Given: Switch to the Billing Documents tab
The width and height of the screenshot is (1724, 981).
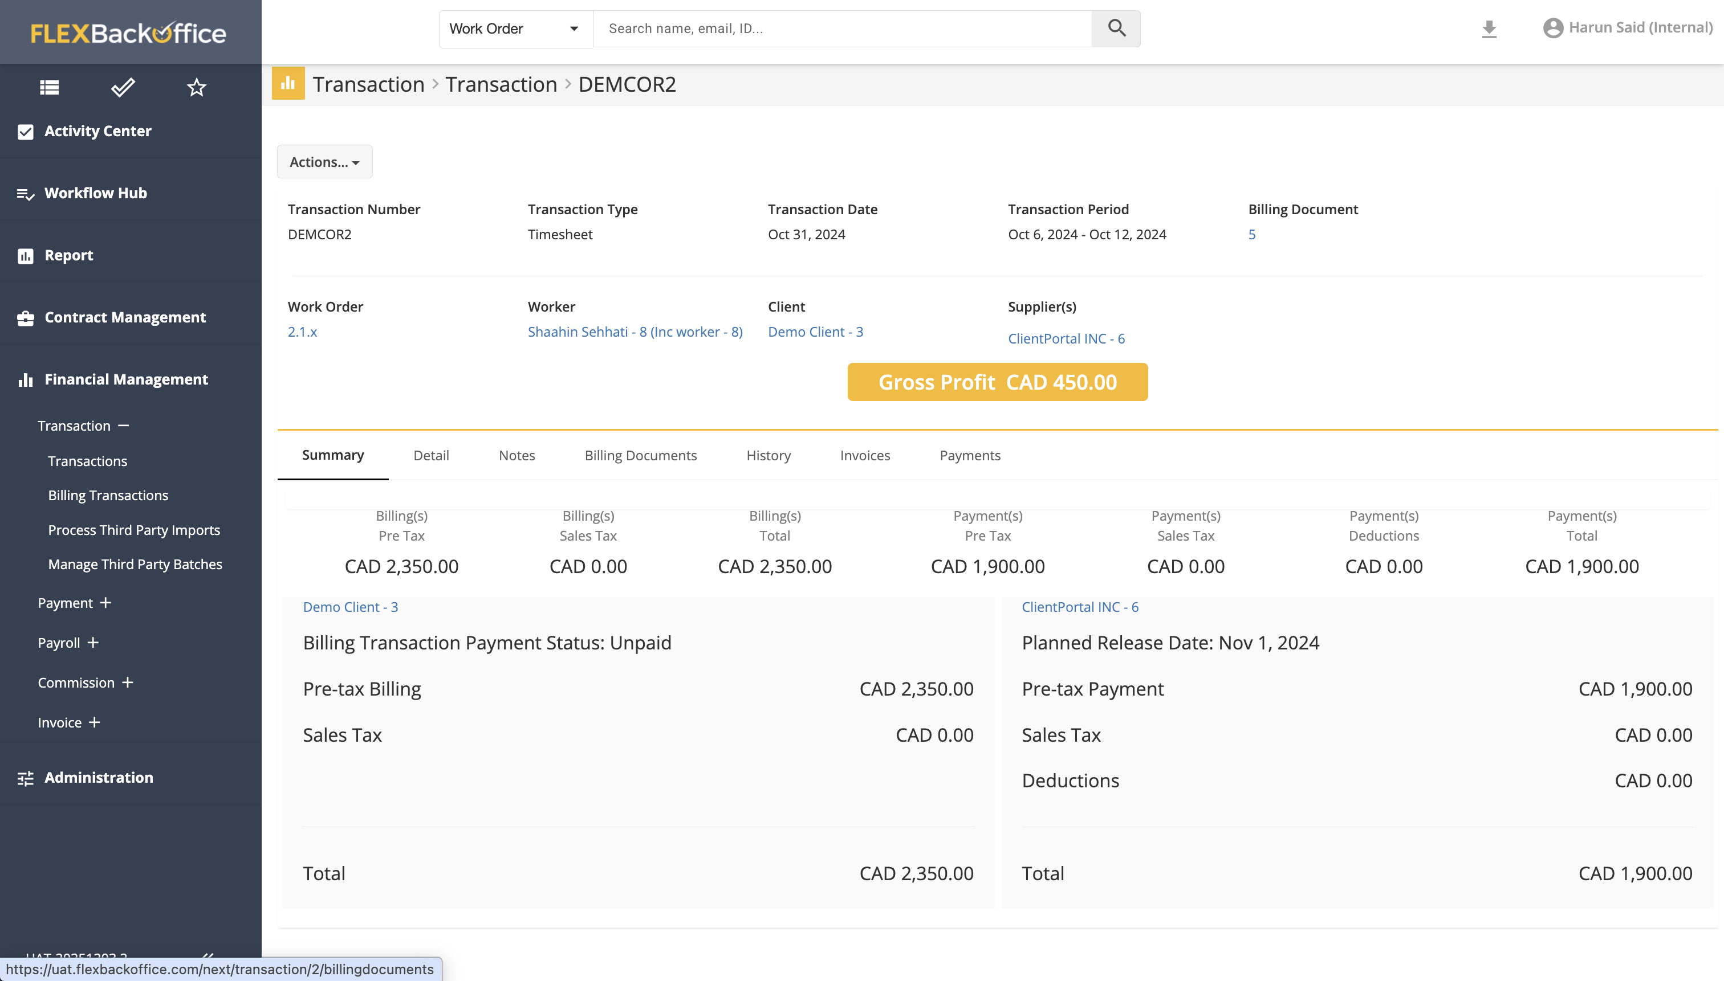Looking at the screenshot, I should pyautogui.click(x=640, y=456).
